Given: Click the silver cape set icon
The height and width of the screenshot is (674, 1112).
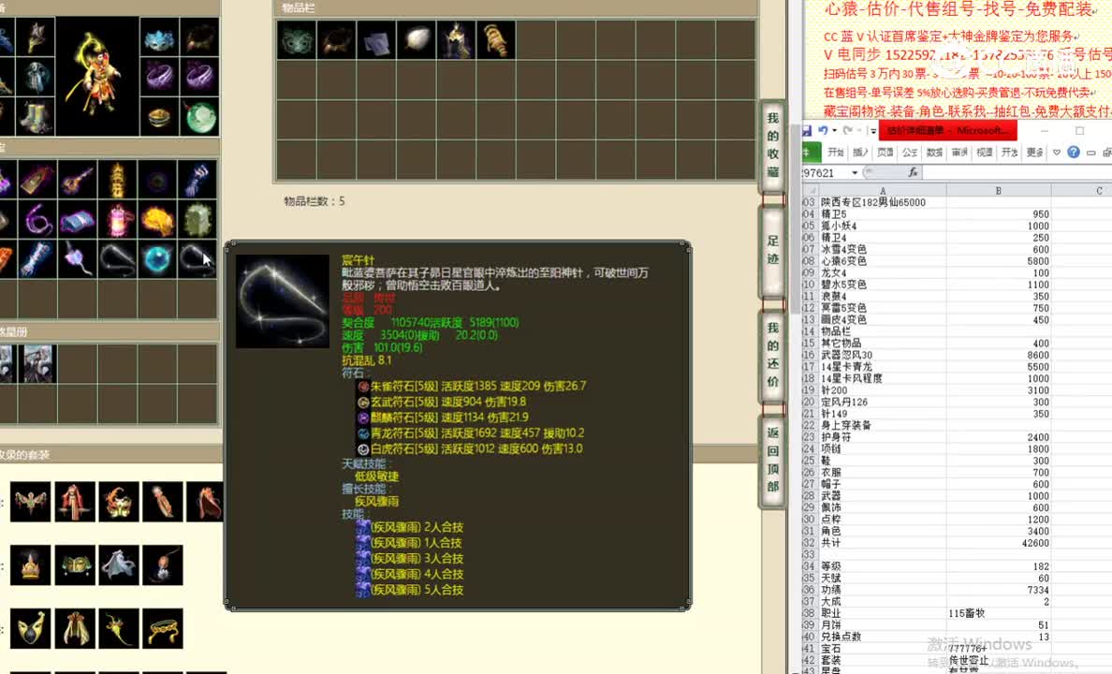Looking at the screenshot, I should [119, 564].
